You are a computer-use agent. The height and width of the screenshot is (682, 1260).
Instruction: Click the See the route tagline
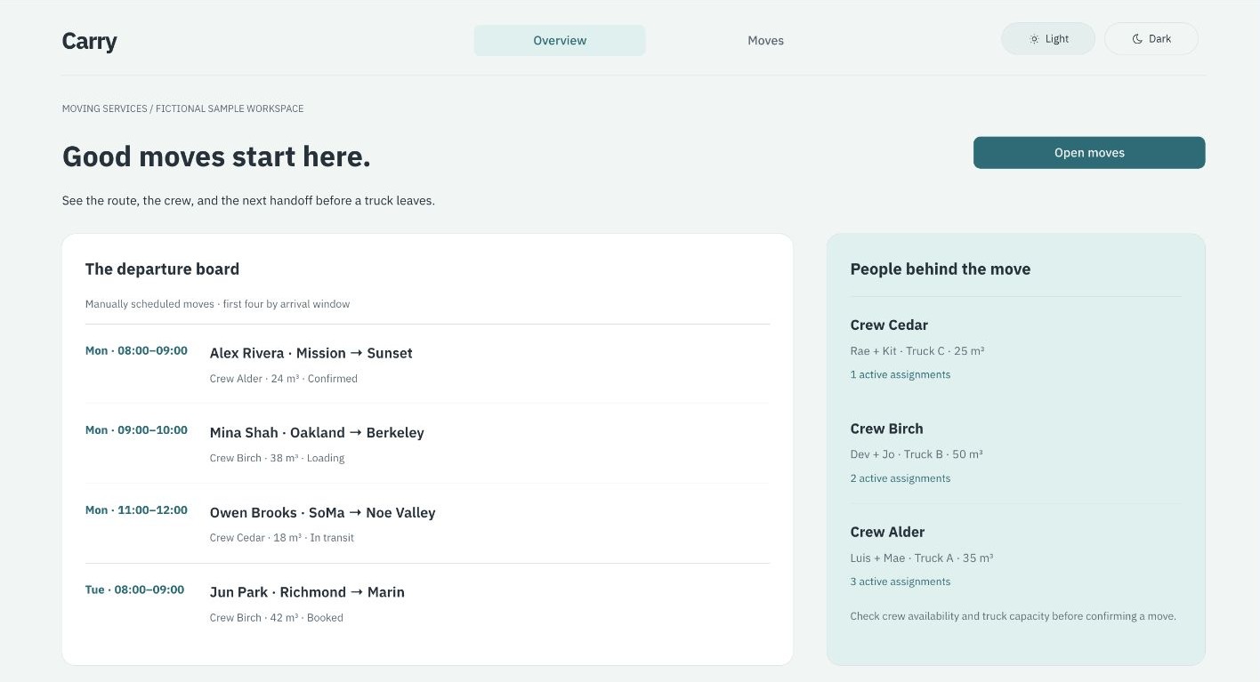pyautogui.click(x=248, y=201)
